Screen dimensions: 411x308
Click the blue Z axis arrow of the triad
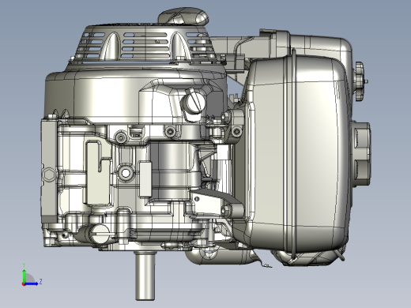32,284
